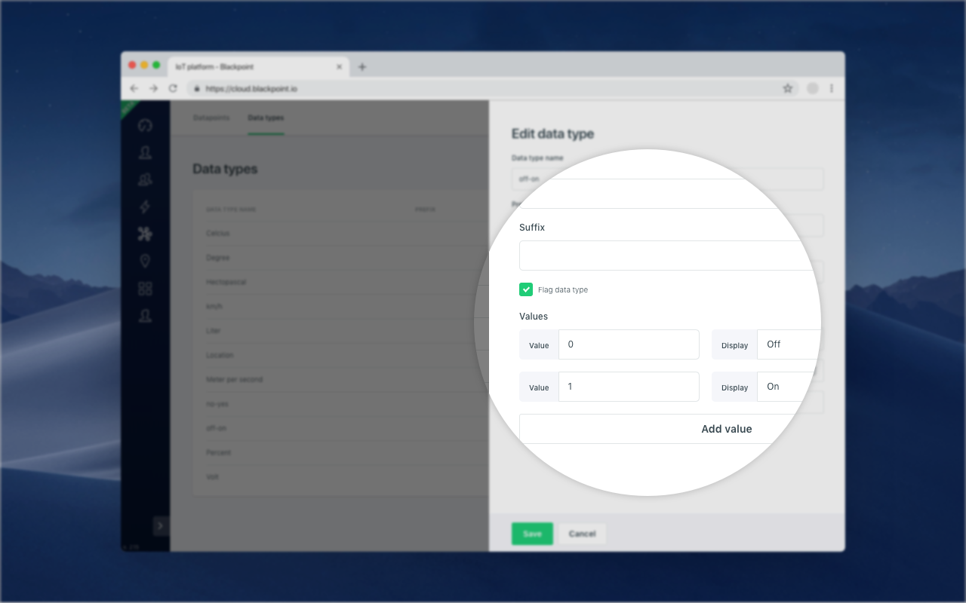Open a new browser tab
This screenshot has width=966, height=603.
tap(362, 66)
